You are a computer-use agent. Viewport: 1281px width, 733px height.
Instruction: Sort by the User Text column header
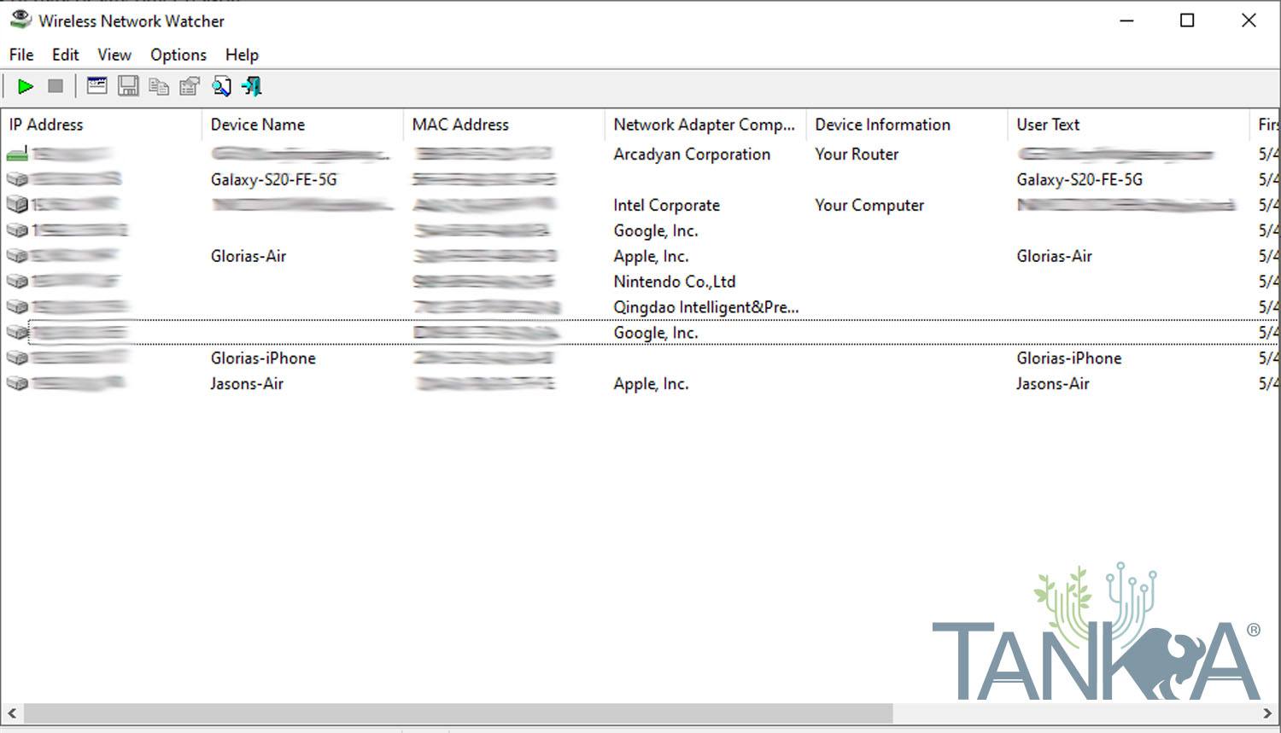tap(1128, 125)
